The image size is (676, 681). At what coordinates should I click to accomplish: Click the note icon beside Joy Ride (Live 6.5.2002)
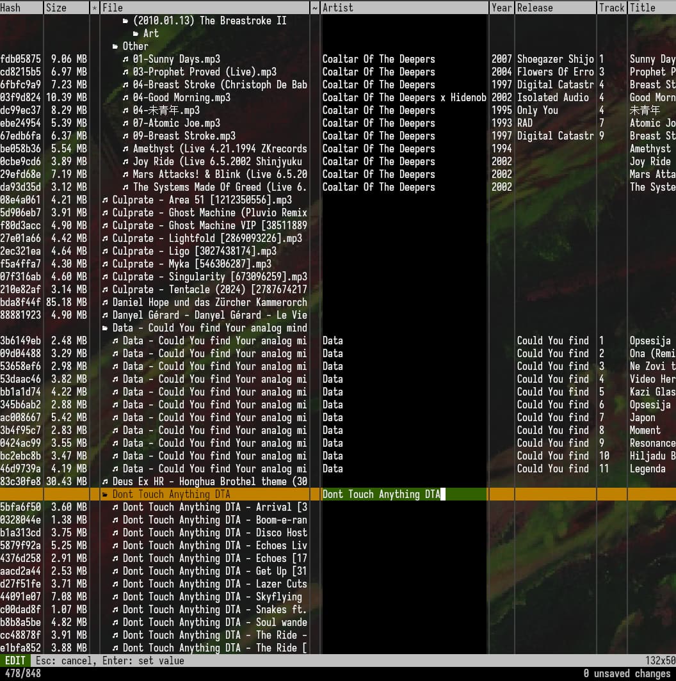tap(125, 161)
